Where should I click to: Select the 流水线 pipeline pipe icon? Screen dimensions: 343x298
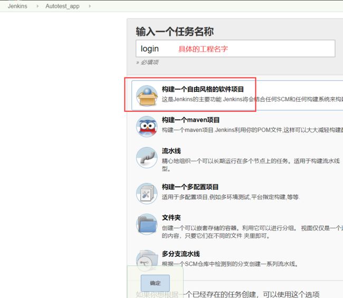click(x=147, y=157)
